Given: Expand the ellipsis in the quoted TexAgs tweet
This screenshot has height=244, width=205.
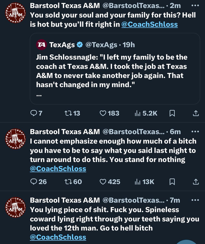Looking at the screenshot, I should (x=39, y=96).
